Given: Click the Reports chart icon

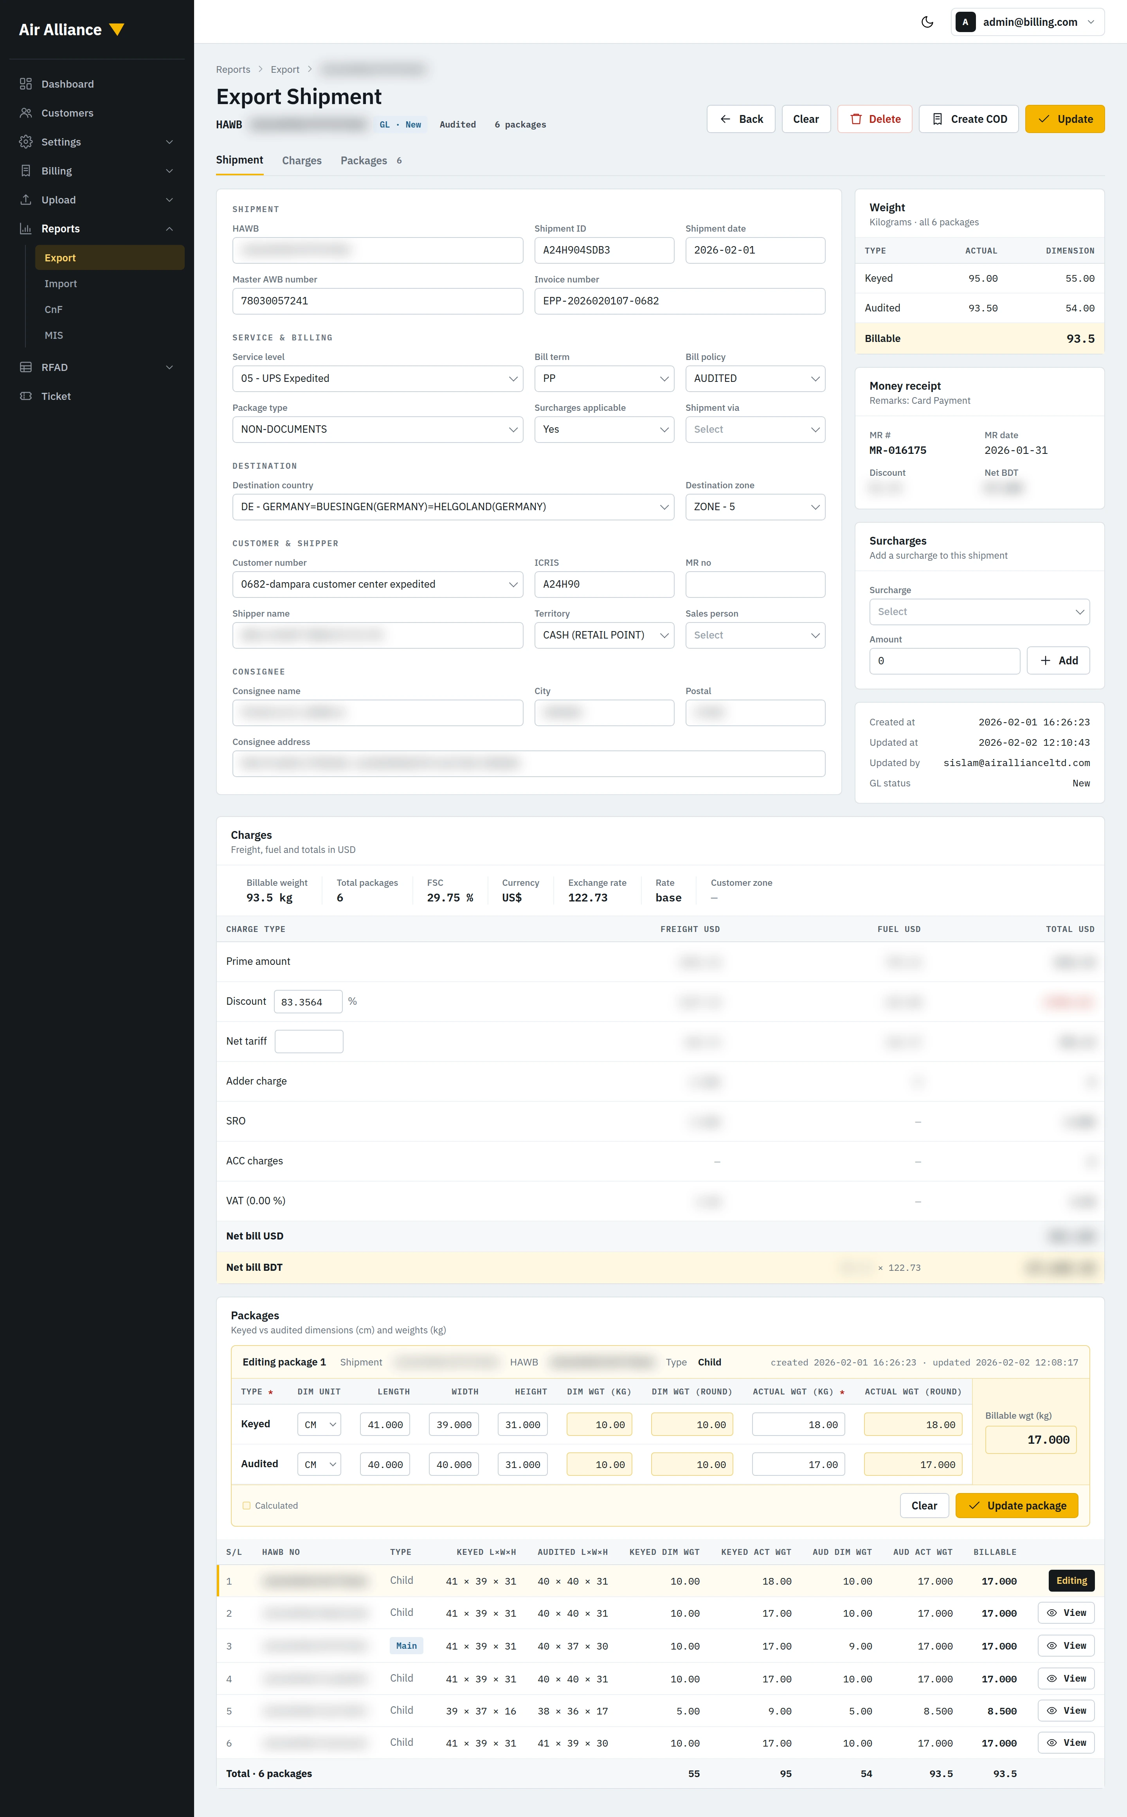Looking at the screenshot, I should 26,229.
